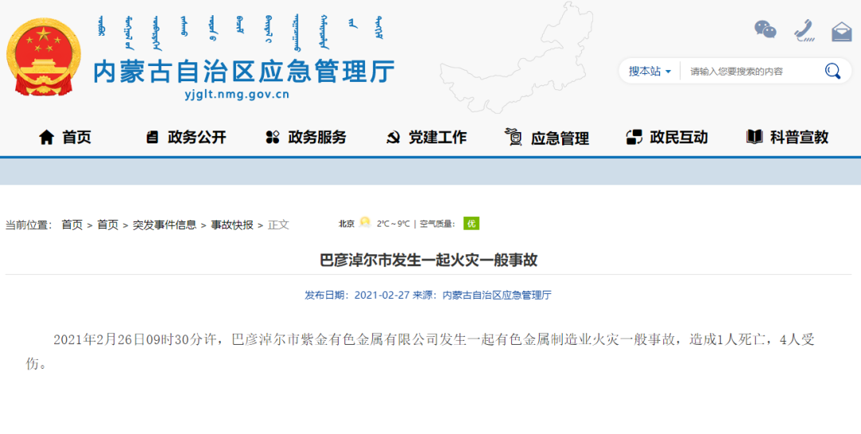The image size is (861, 434).
Task: Open the 政务服务 navigation menu item
Action: (317, 137)
